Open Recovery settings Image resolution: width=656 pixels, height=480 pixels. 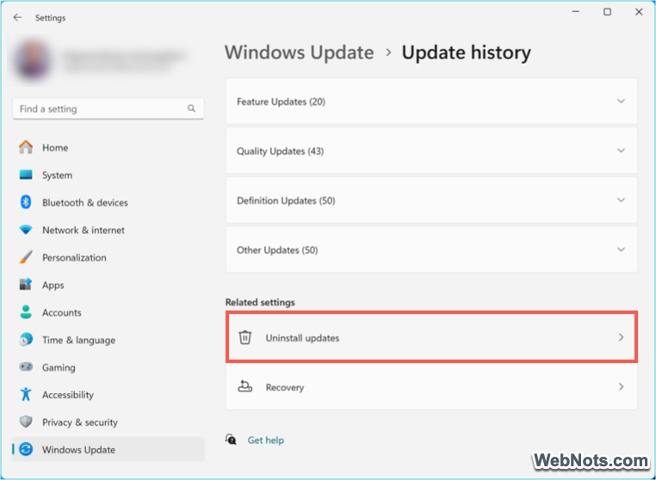(x=431, y=387)
